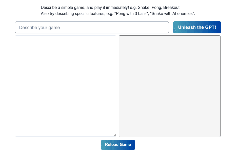Click the instruction text mentioning Snake, Pong, Breakout
The height and width of the screenshot is (153, 238).
[110, 7]
